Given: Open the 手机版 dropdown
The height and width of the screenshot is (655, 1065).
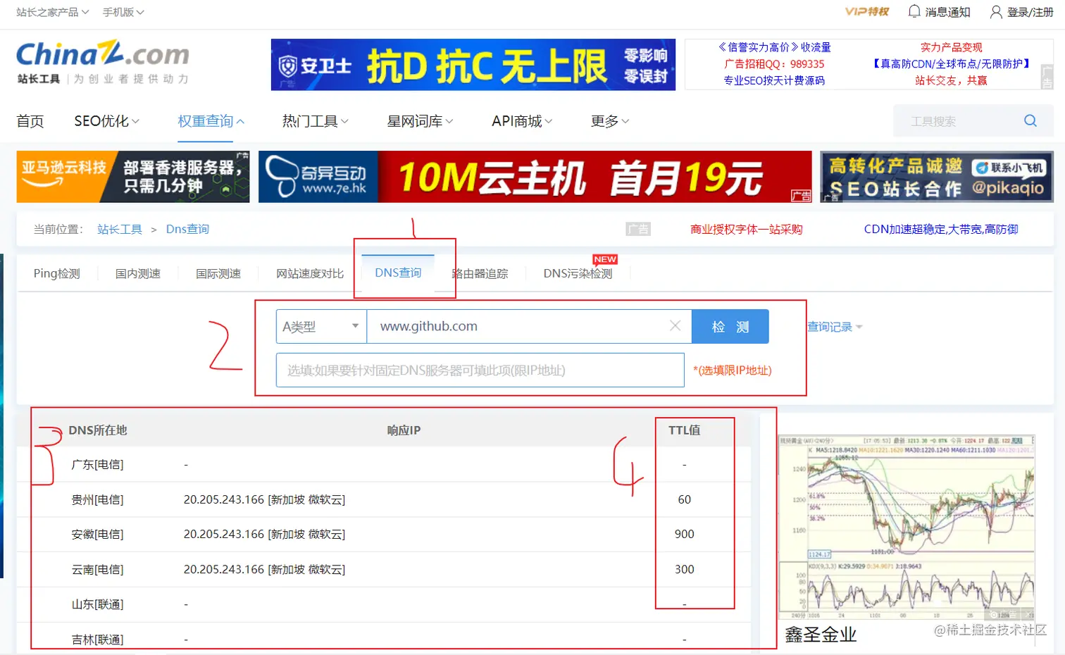Looking at the screenshot, I should click(x=123, y=12).
